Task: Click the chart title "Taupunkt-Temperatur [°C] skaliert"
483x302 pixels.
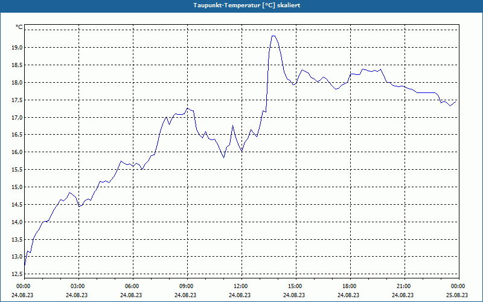Action: (x=247, y=5)
